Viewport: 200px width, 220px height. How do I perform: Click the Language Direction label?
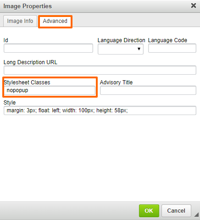tap(121, 40)
